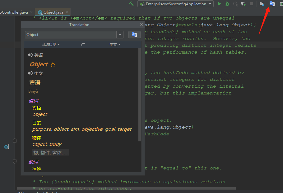Click the word aim in the synonyms
This screenshot has height=193, width=283.
pyautogui.click(x=75, y=129)
